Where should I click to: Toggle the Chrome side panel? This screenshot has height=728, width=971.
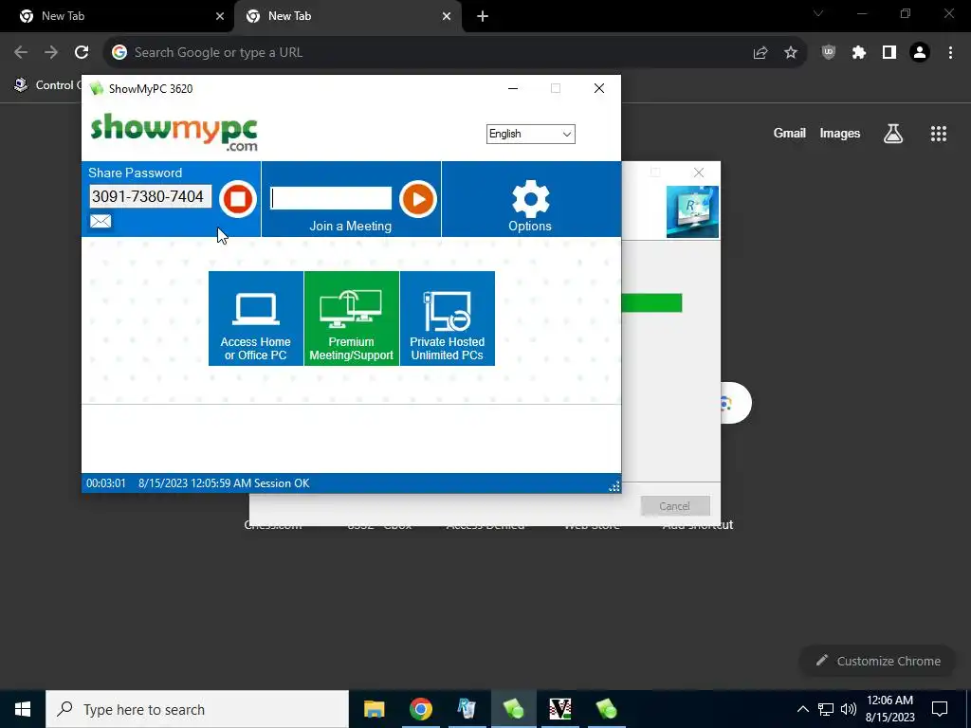[x=889, y=53]
